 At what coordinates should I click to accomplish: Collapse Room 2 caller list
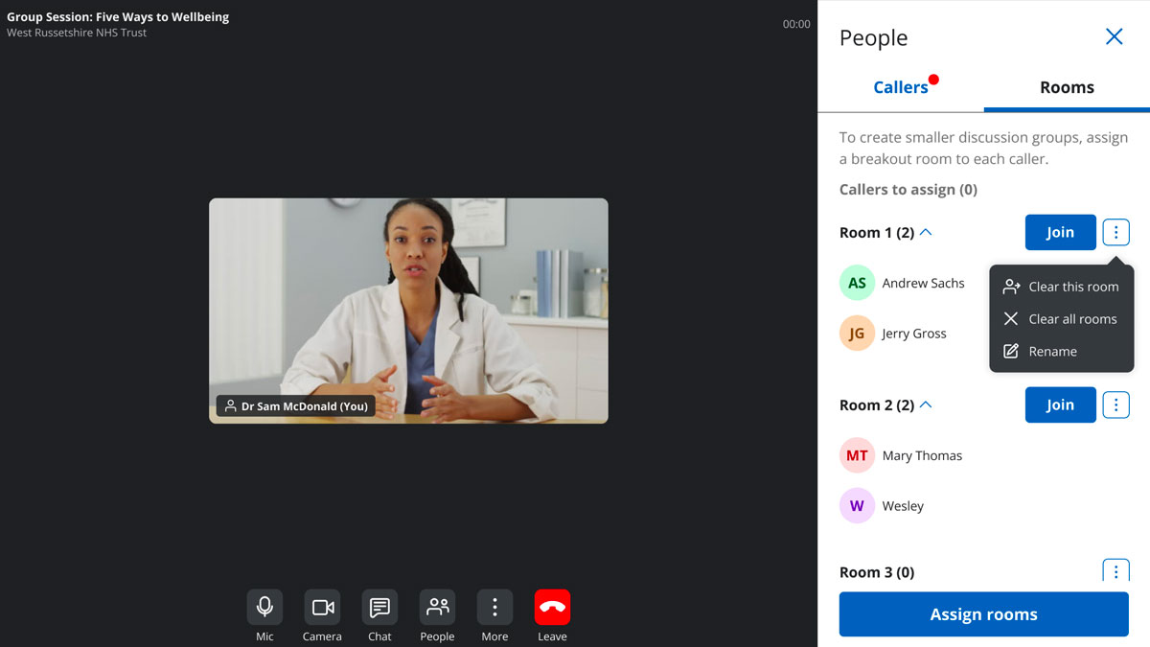click(926, 405)
